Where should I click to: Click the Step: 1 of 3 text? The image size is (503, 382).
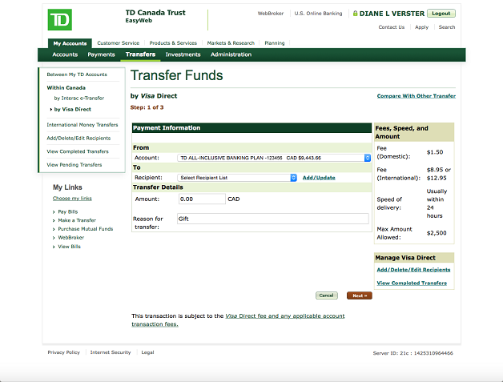[147, 107]
